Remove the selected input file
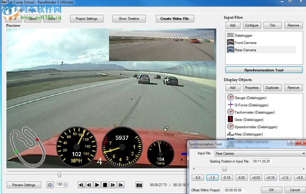306x194 pixels. 293,25
